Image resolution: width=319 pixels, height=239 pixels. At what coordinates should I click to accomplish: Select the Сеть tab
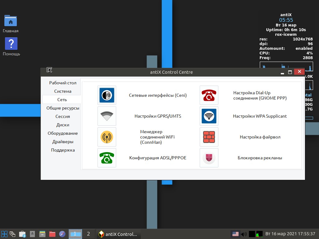(62, 100)
